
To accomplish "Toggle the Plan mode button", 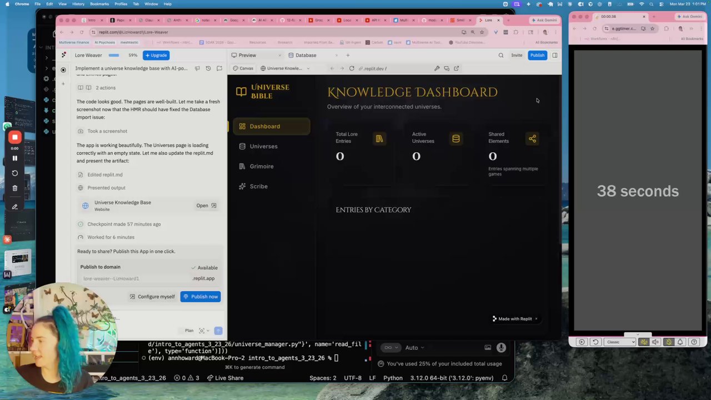I will tap(189, 331).
